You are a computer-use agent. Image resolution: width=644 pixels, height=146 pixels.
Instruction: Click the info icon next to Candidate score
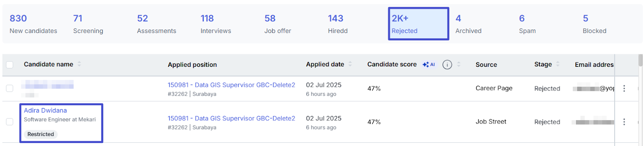click(447, 64)
